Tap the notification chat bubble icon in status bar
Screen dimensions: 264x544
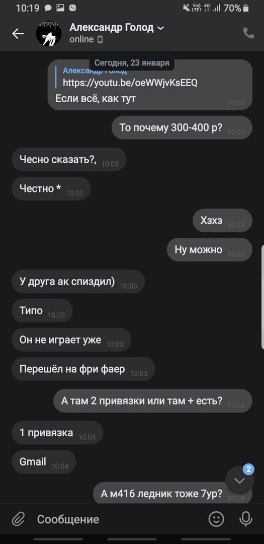pyautogui.click(x=48, y=8)
